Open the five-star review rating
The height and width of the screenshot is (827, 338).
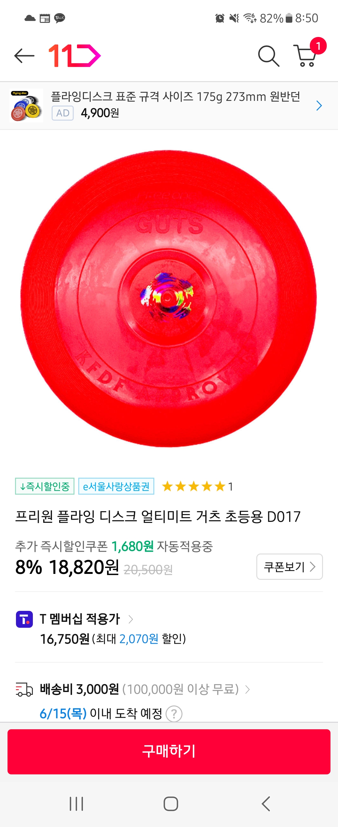197,486
